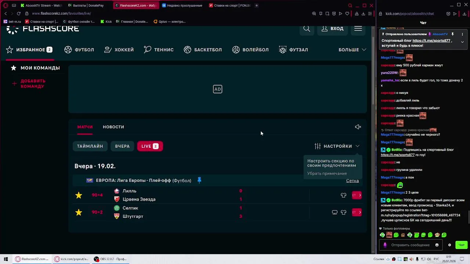Open the Windows Start button
Viewport: 470px width, 264px height.
[x=6, y=259]
